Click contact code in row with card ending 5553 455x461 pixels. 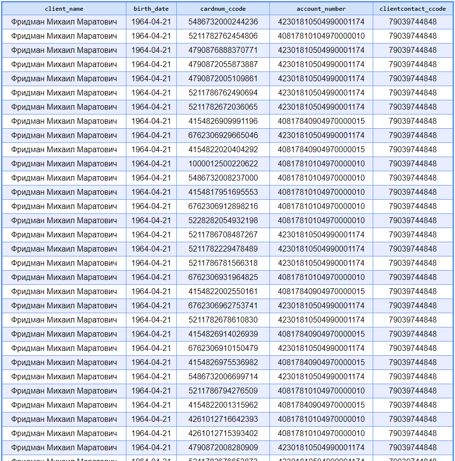tap(412, 192)
